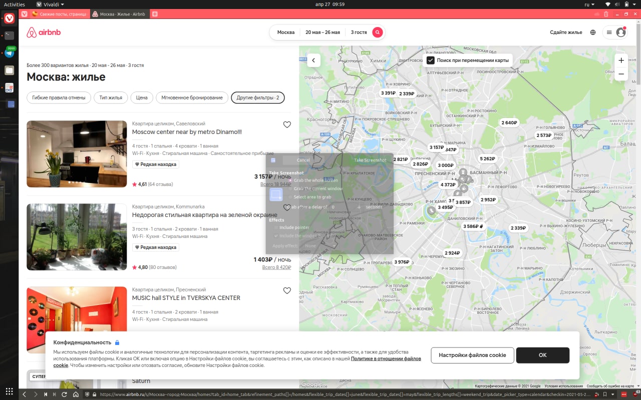Image resolution: width=641 pixels, height=400 pixels.
Task: Click the Airbnb logo
Action: coord(44,32)
